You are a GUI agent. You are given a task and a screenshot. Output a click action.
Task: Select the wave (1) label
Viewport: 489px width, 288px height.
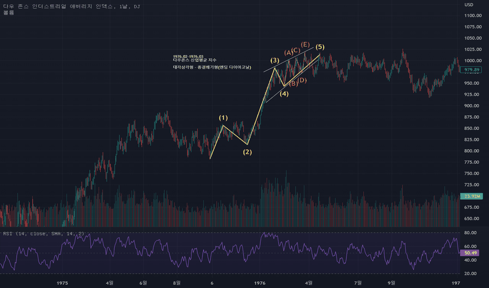click(x=223, y=118)
